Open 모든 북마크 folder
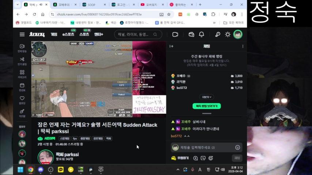The image size is (312, 175). click(233, 23)
